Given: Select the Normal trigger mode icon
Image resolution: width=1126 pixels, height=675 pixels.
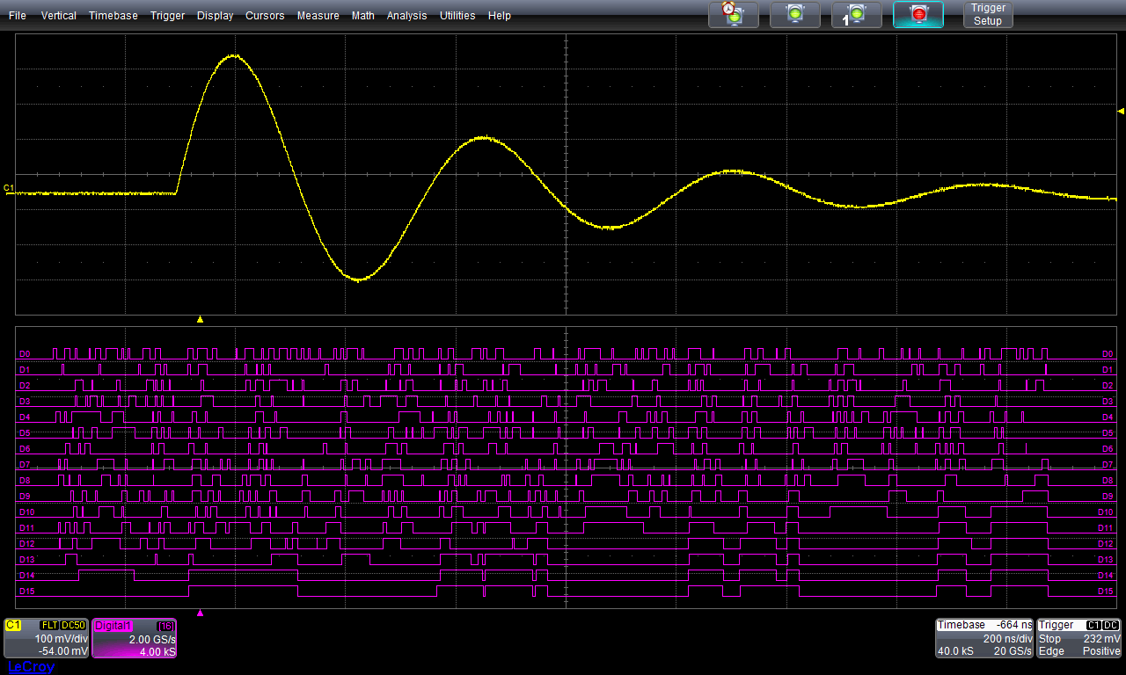Looking at the screenshot, I should point(794,14).
